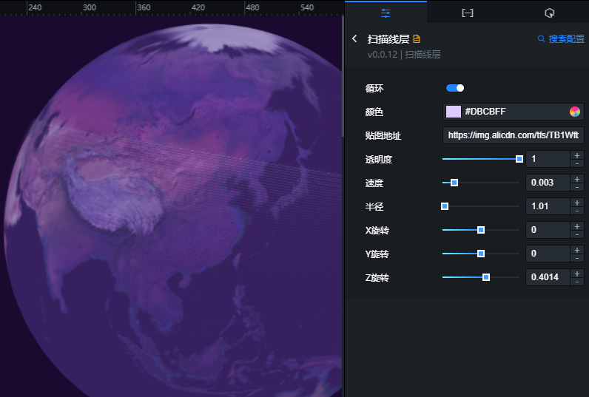The height and width of the screenshot is (397, 589).
Task: Edit the X旋转 value field
Action: click(x=548, y=230)
